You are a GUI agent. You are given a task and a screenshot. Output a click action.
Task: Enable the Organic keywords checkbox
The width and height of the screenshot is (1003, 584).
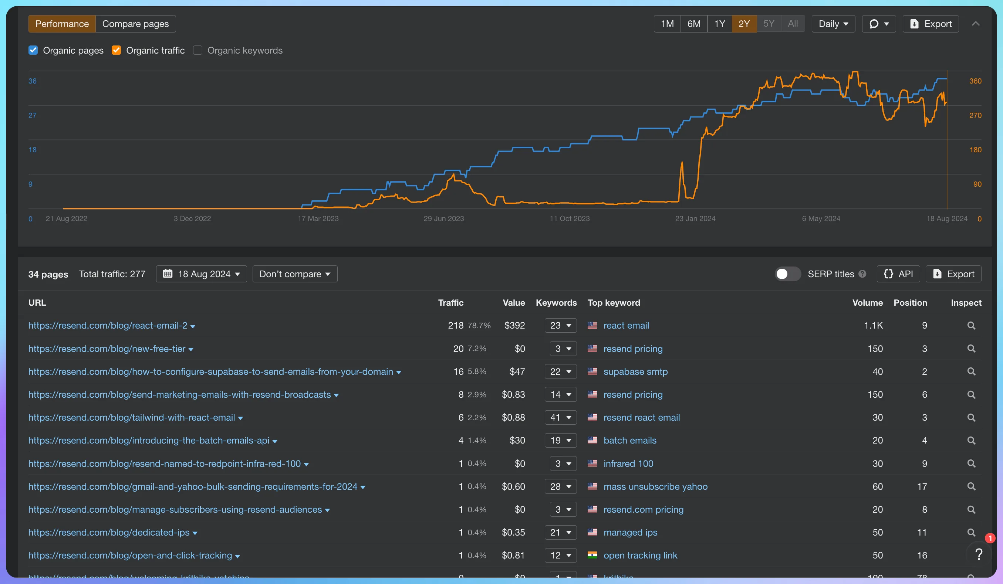coord(197,51)
